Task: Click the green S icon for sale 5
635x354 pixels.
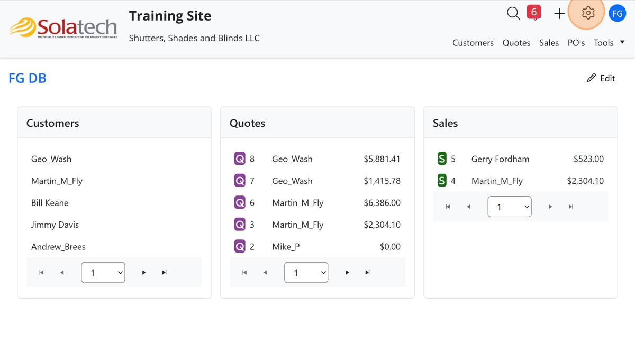Action: [442, 159]
